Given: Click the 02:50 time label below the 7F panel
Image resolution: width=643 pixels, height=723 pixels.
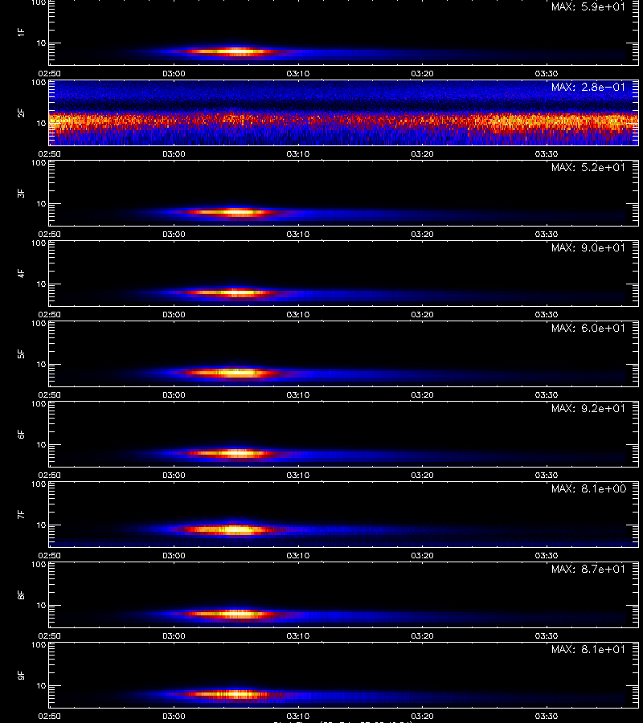Looking at the screenshot, I should pyautogui.click(x=49, y=556).
